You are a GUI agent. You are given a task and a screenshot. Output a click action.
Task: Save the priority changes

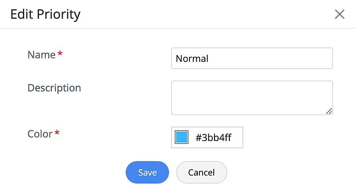click(147, 172)
